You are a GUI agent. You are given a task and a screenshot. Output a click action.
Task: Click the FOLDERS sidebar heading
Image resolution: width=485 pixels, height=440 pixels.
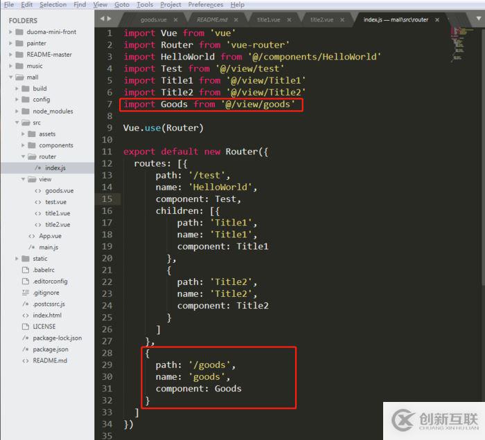pos(23,21)
